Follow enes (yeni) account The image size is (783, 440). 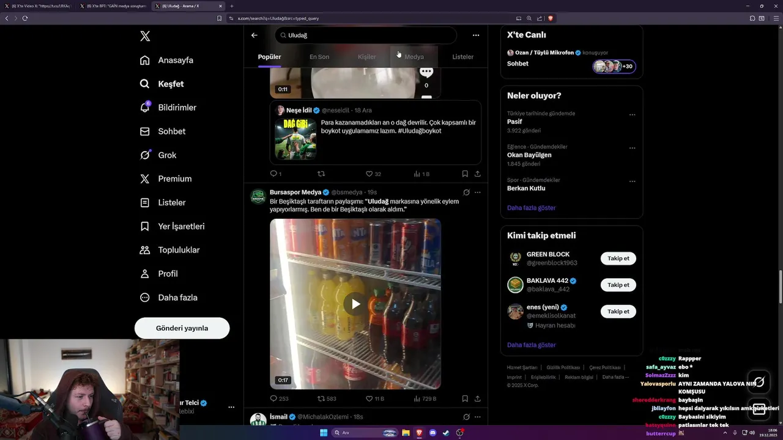[x=618, y=311]
